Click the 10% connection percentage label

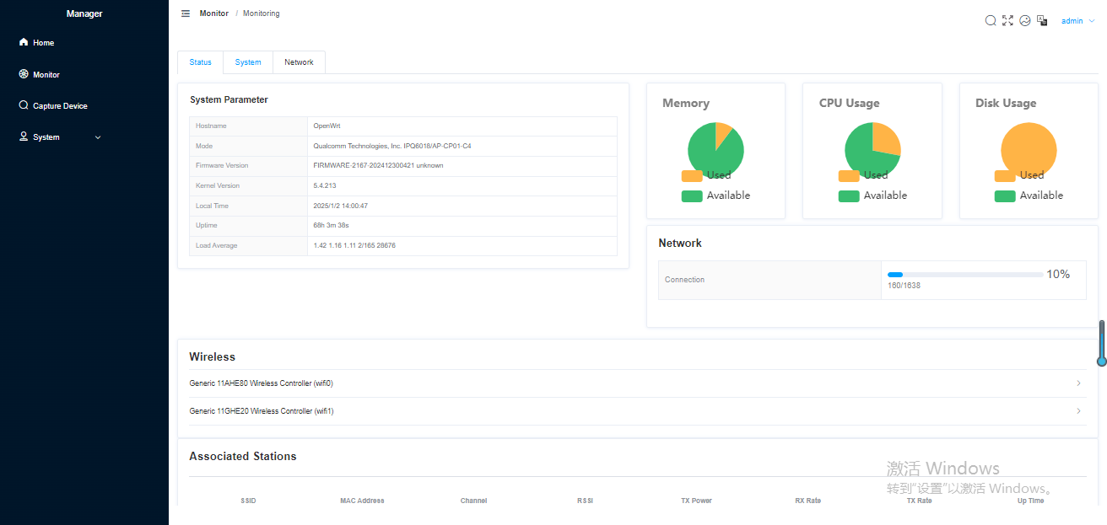coord(1058,274)
